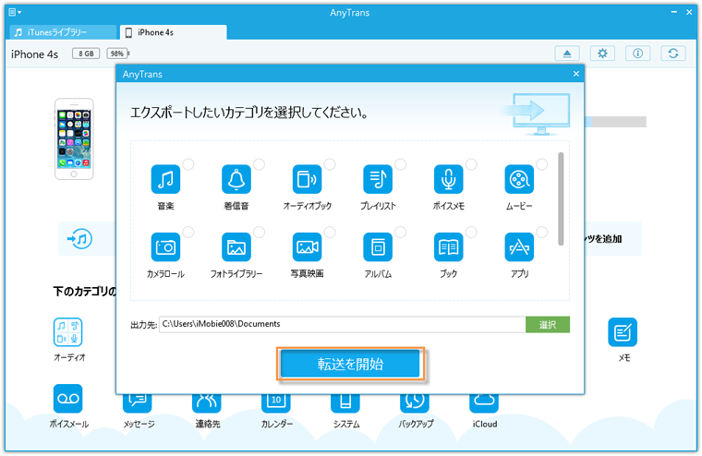This screenshot has height=456, width=702.
Task: Open カレンダー calendar in main window
Action: click(276, 402)
